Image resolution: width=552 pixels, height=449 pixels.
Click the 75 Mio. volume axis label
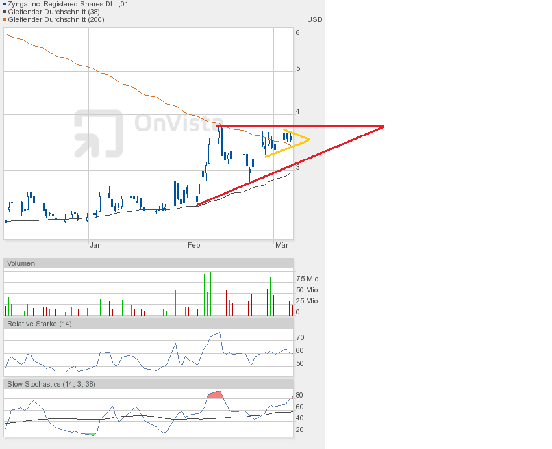click(x=307, y=278)
